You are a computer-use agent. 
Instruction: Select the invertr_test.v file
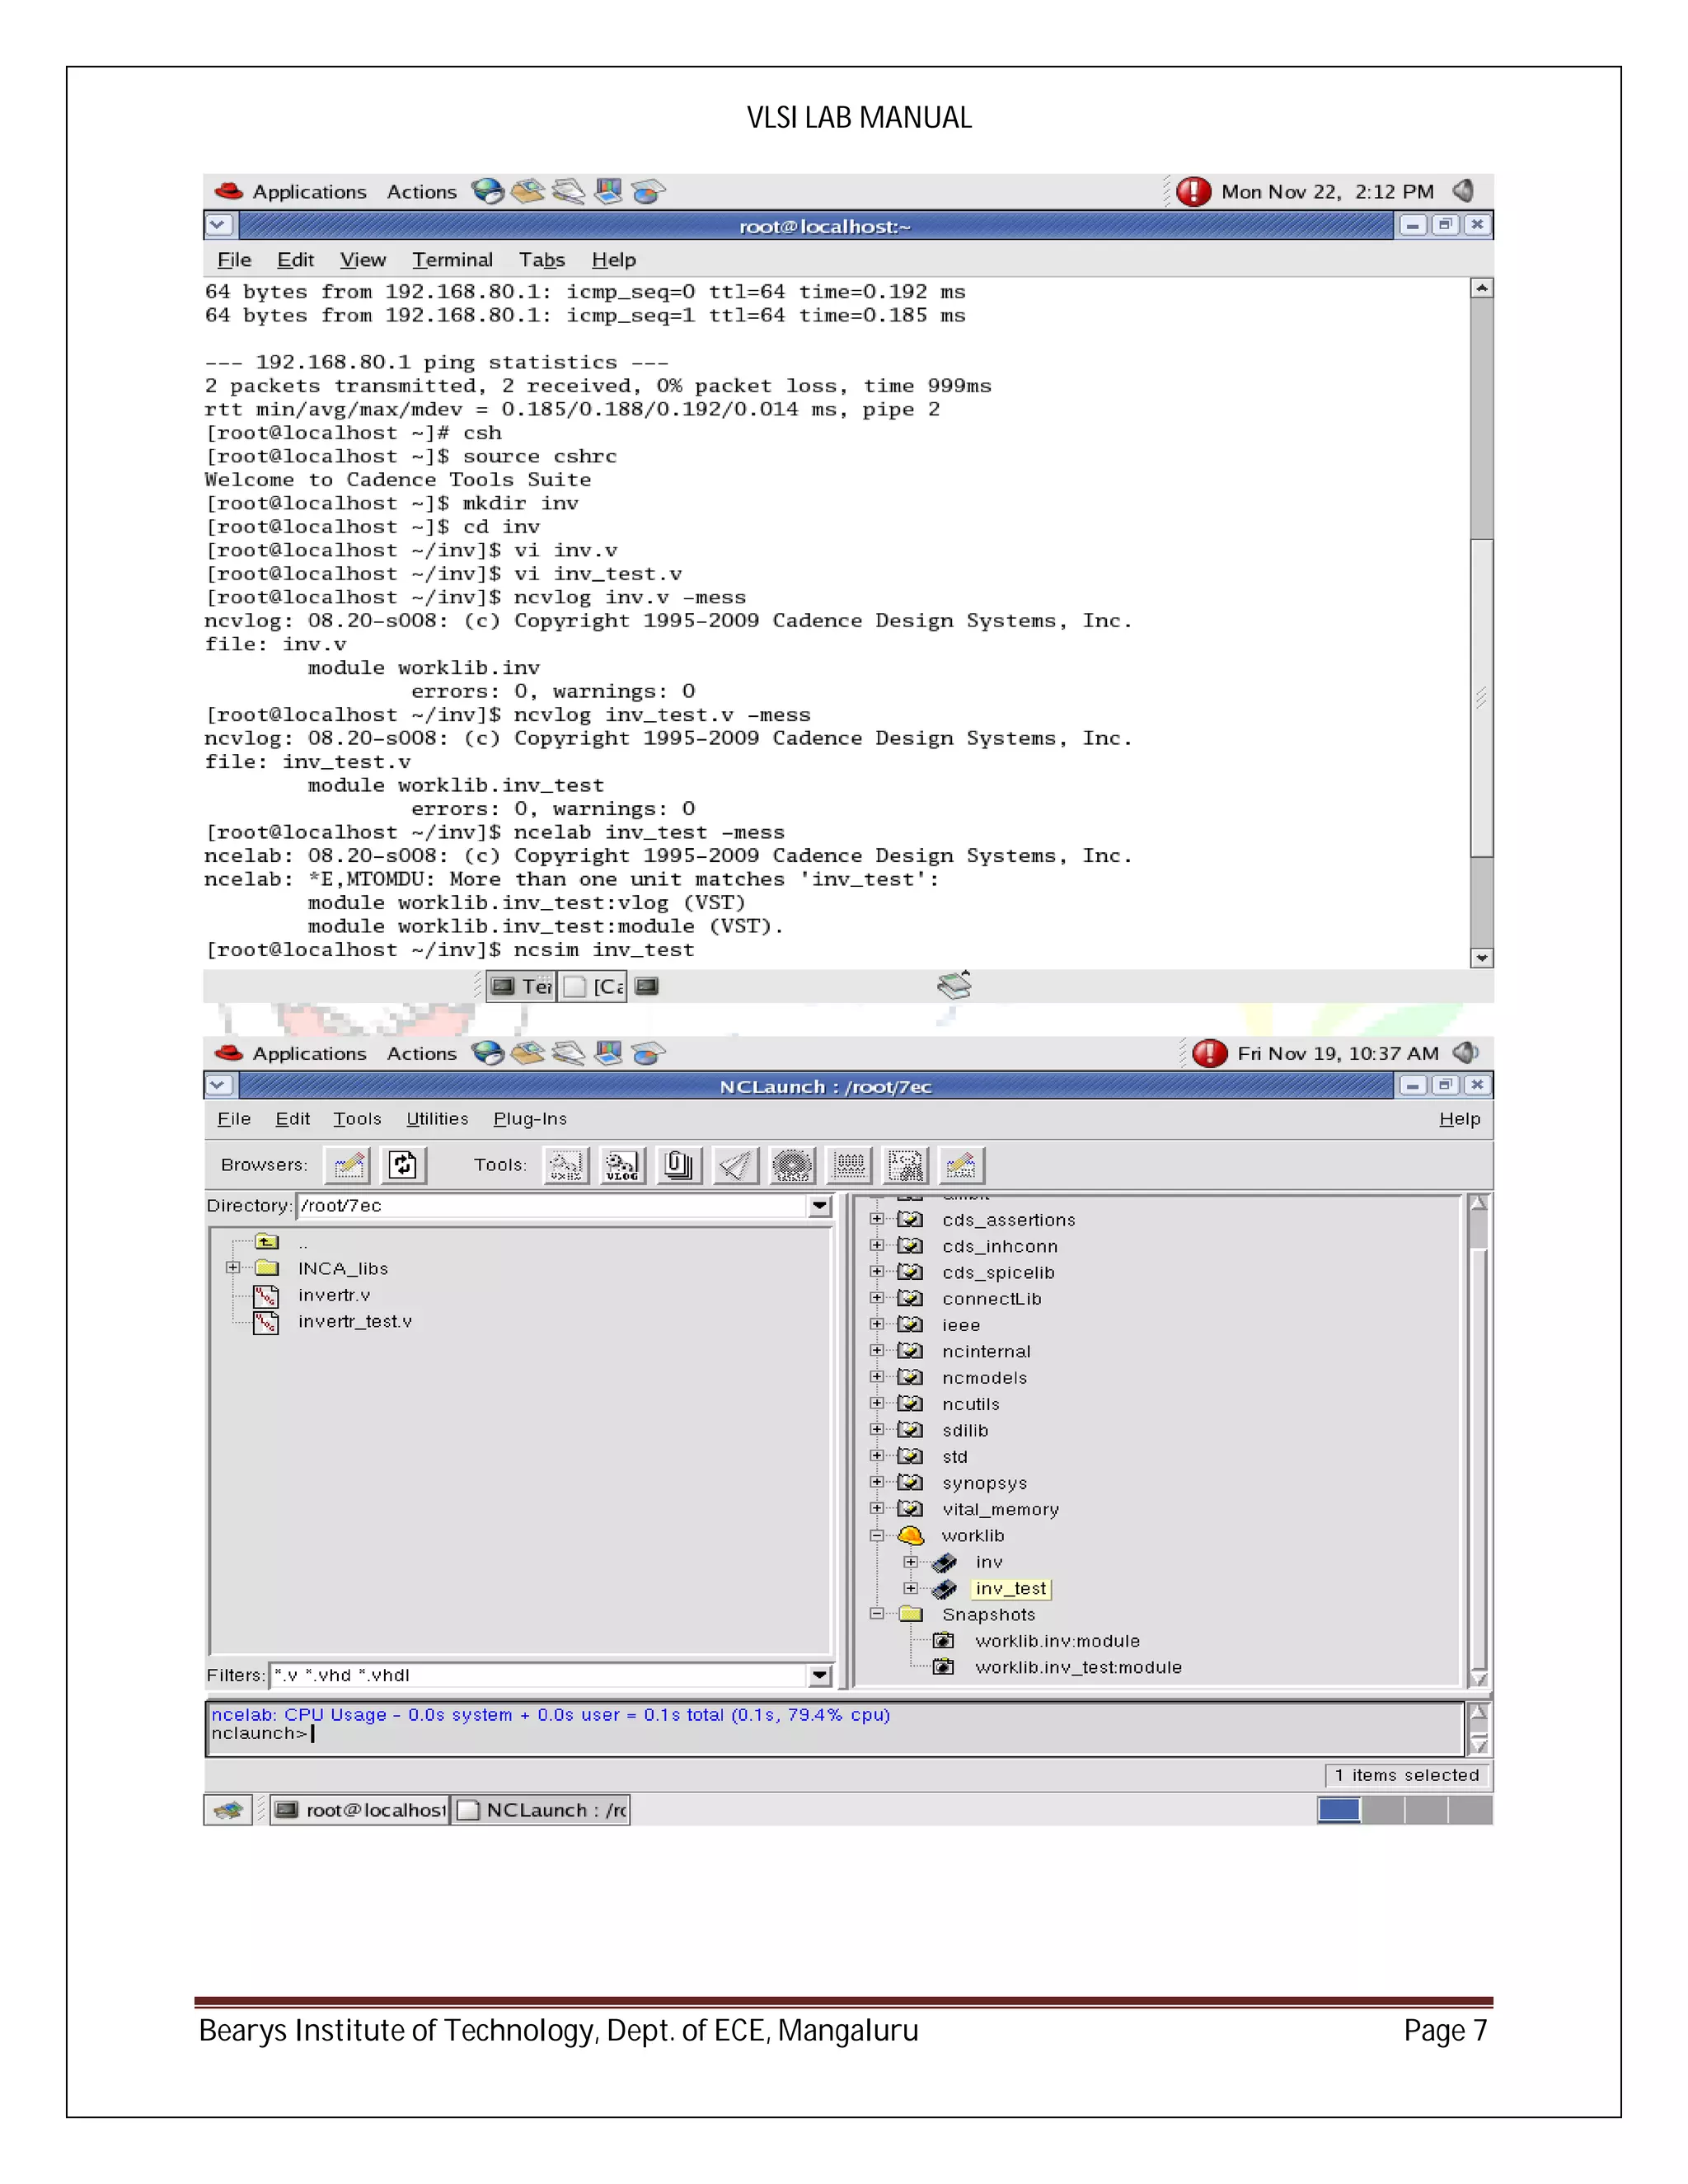click(354, 1321)
